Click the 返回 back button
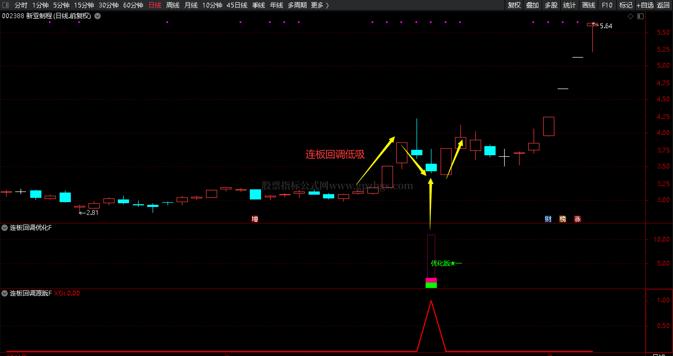The height and width of the screenshot is (356, 673). point(663,5)
